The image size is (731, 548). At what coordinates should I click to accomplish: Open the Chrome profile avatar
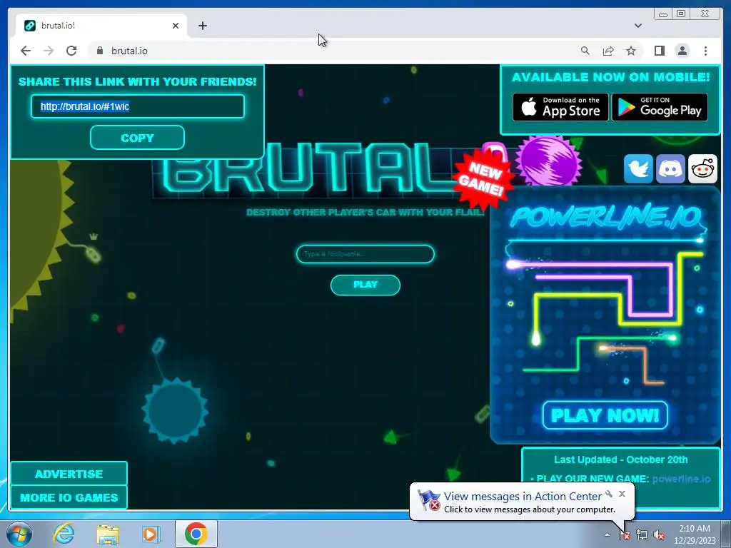pos(682,51)
